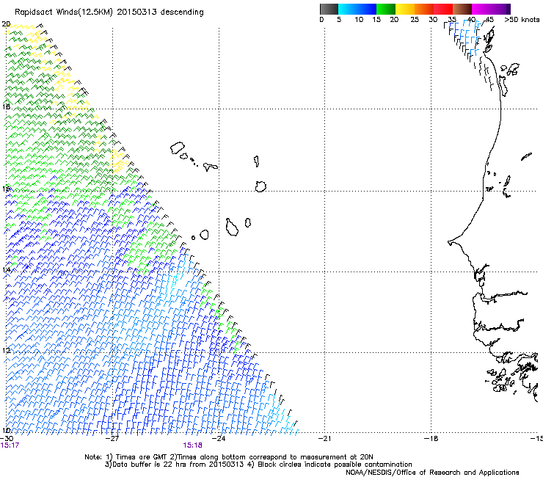Click the legend scale label '0'
Image resolution: width=543 pixels, height=477 pixels.
point(321,20)
